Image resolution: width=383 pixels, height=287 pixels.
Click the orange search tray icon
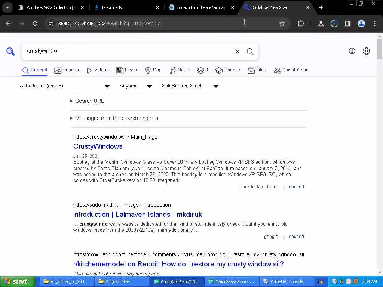click(x=356, y=281)
